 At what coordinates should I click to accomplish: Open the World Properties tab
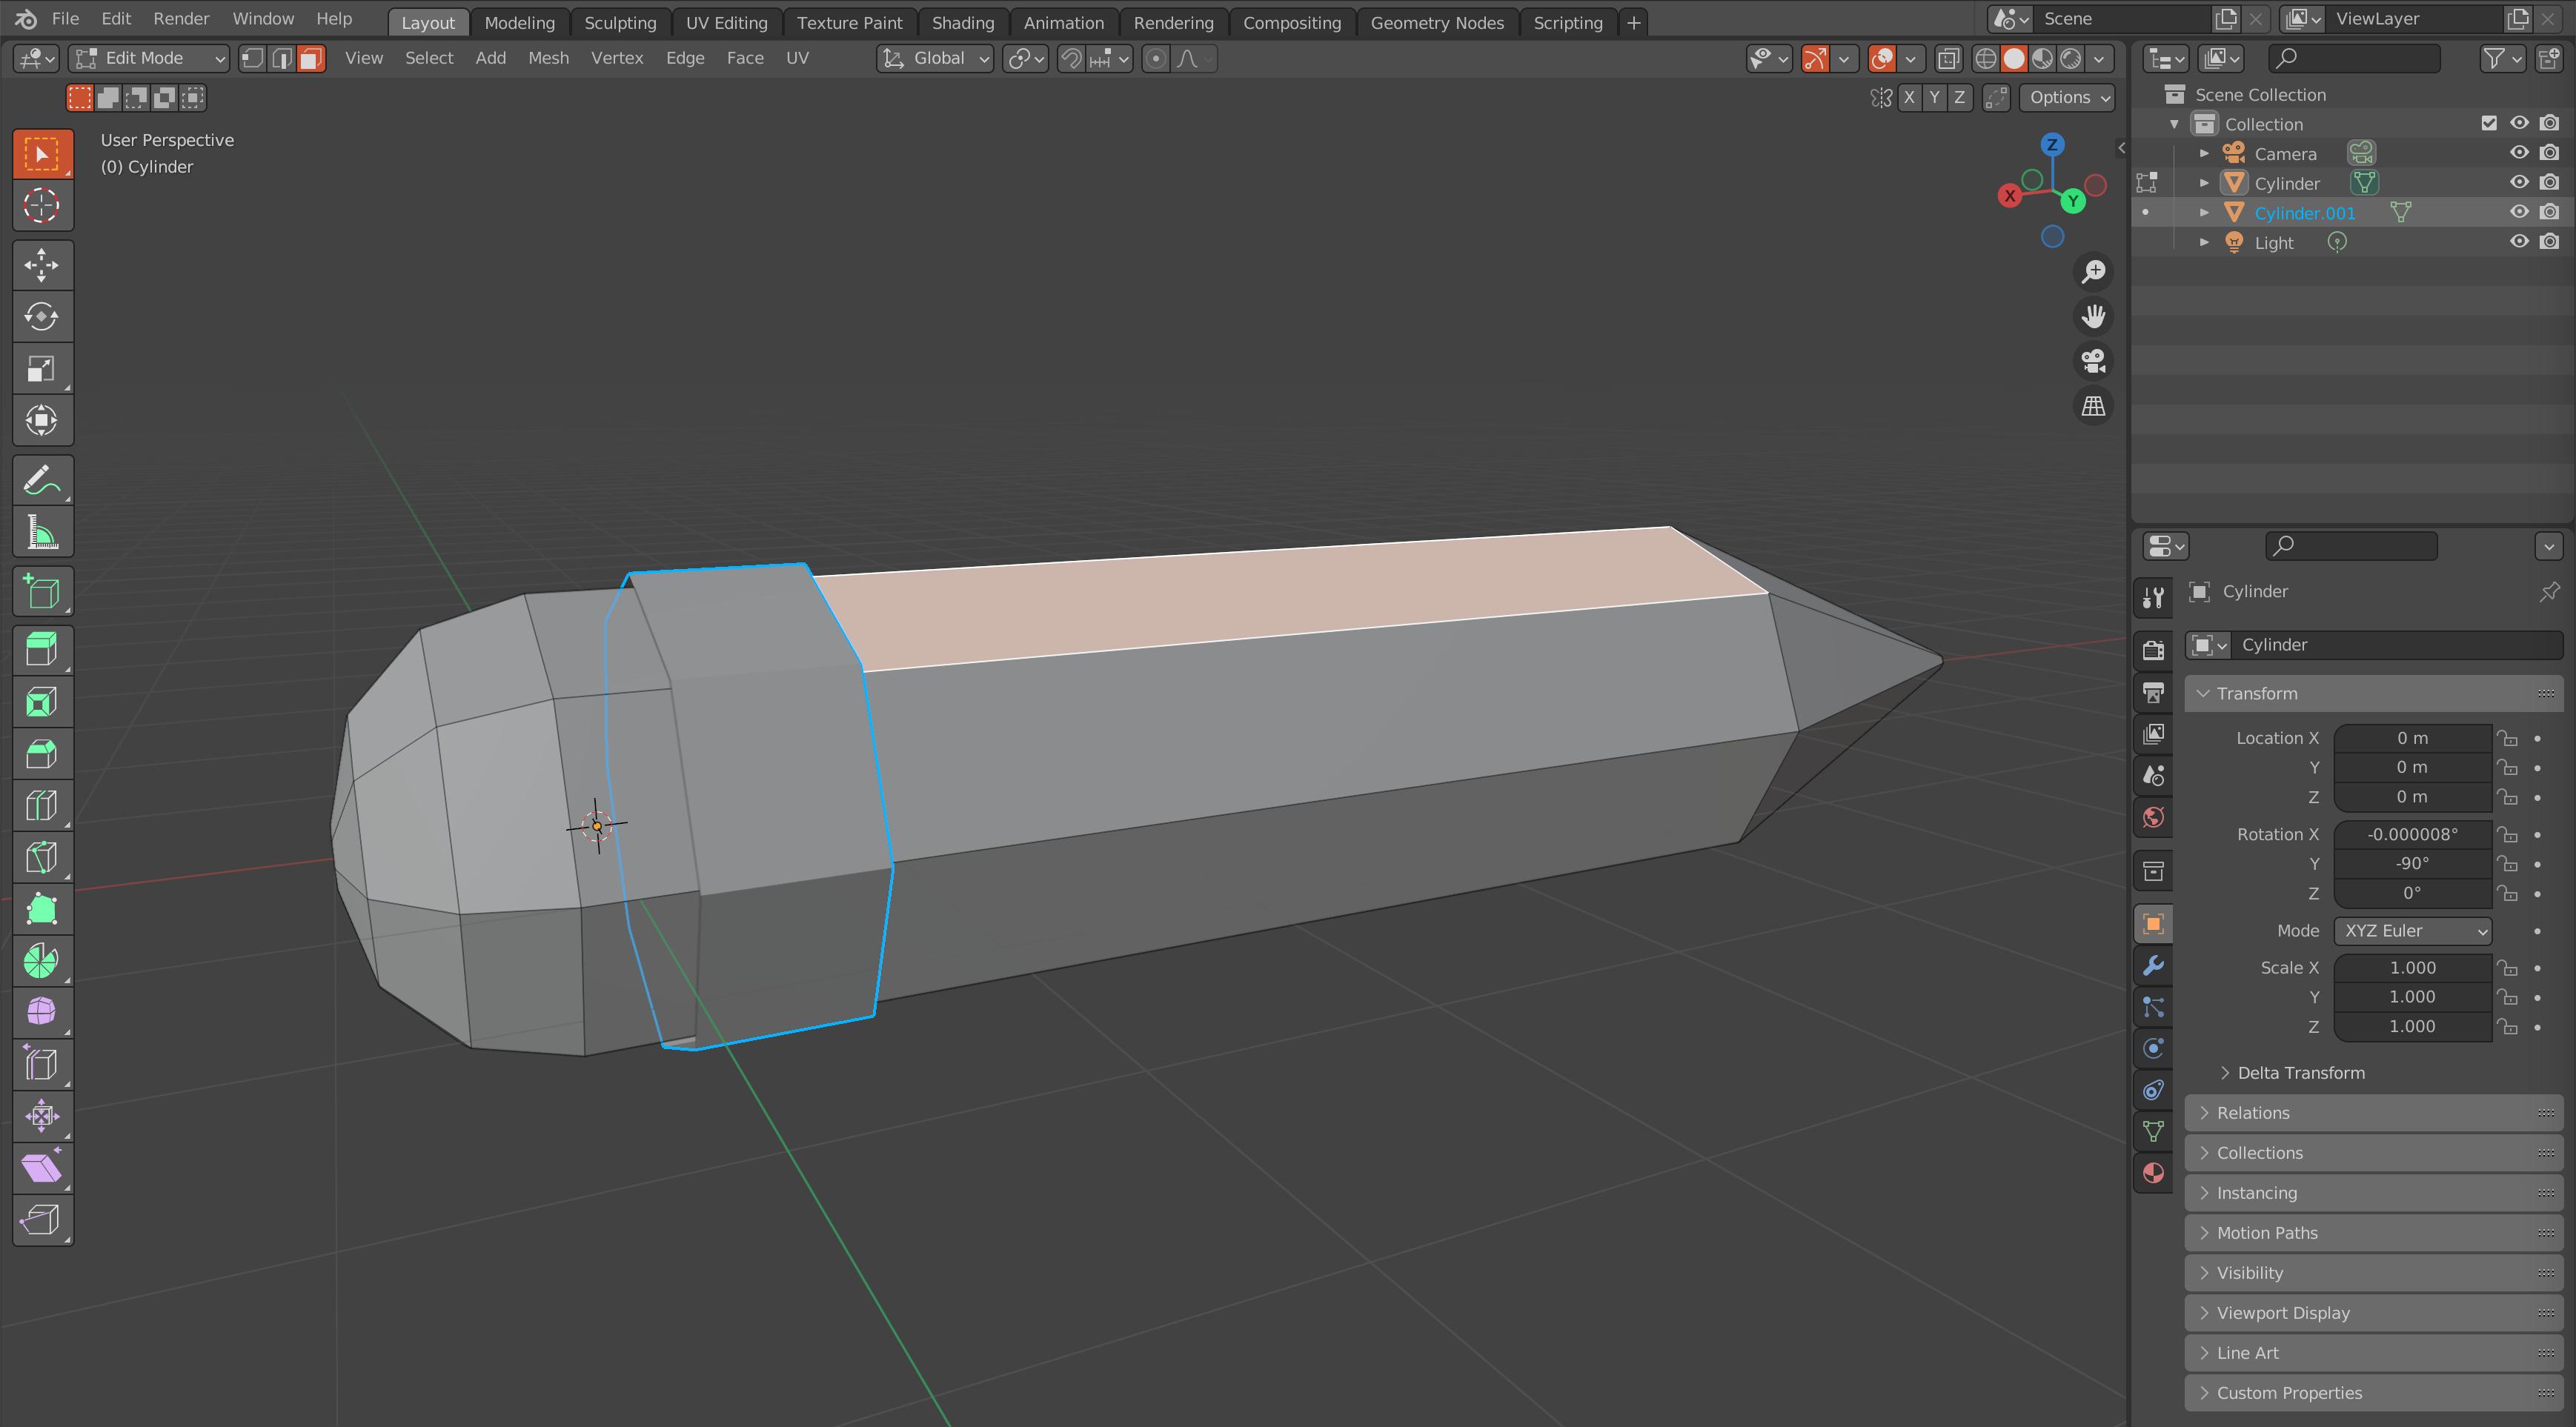[x=2153, y=818]
